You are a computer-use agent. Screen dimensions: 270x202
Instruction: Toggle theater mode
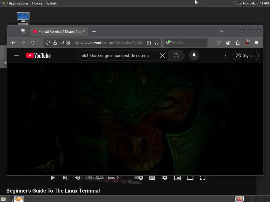[x=190, y=178]
